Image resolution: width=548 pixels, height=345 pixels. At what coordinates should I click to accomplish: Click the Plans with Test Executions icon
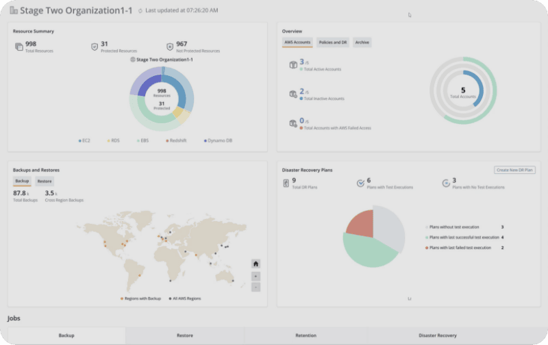pyautogui.click(x=360, y=183)
